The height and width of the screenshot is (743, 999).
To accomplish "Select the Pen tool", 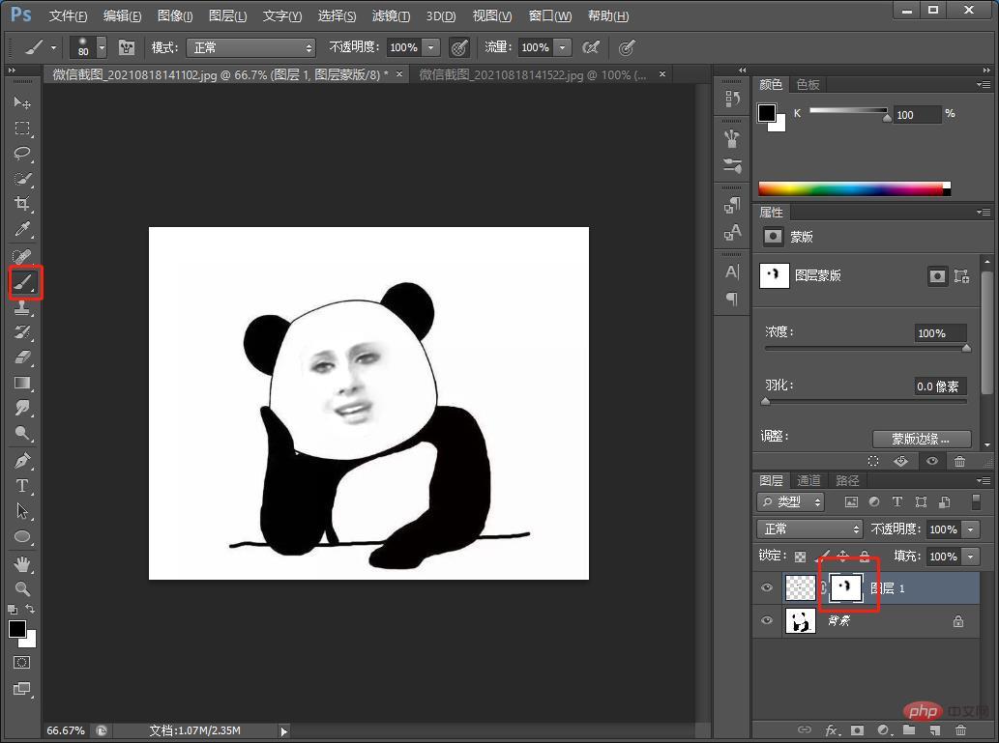I will (x=22, y=460).
